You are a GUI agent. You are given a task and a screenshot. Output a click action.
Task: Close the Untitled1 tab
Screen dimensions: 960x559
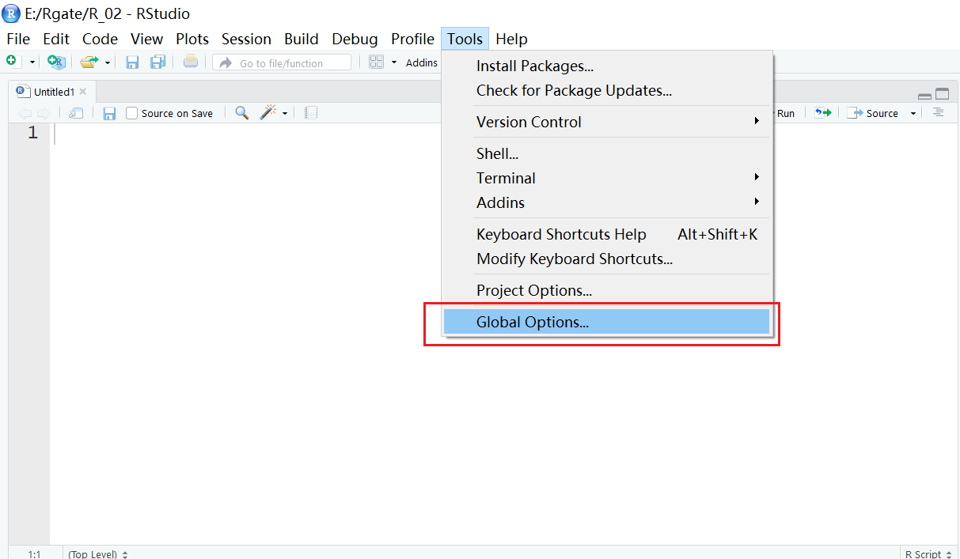click(83, 92)
